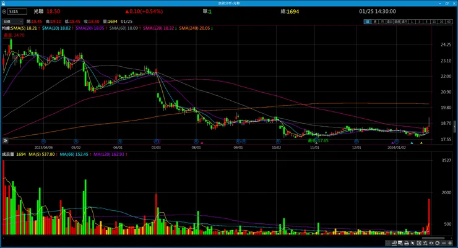Click the 成交量 volume panel label
Viewport: 458px width, 248px height.
(8, 155)
